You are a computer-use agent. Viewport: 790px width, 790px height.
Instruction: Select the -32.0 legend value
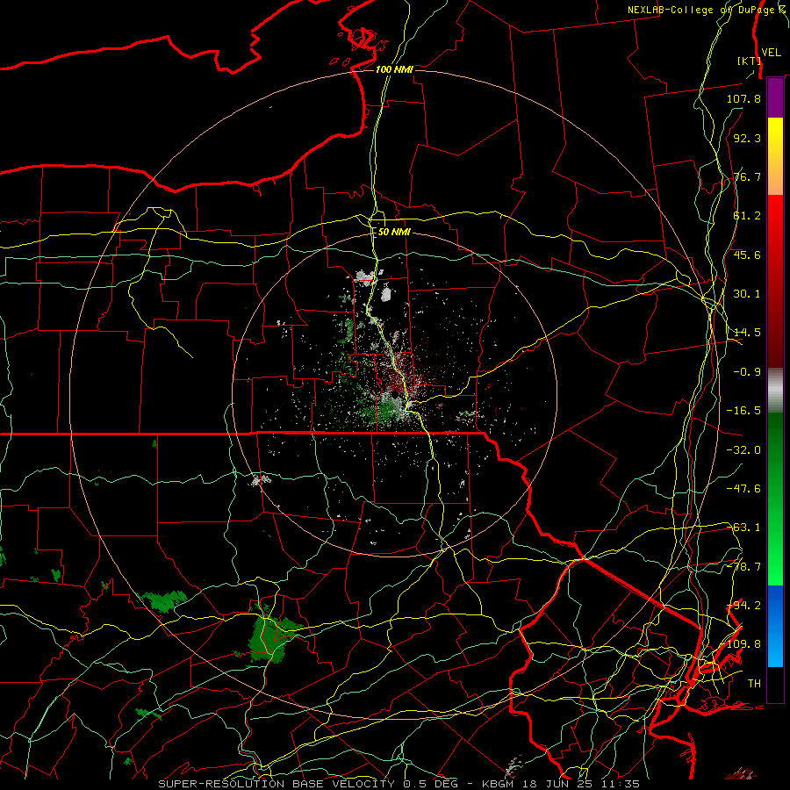pos(743,450)
